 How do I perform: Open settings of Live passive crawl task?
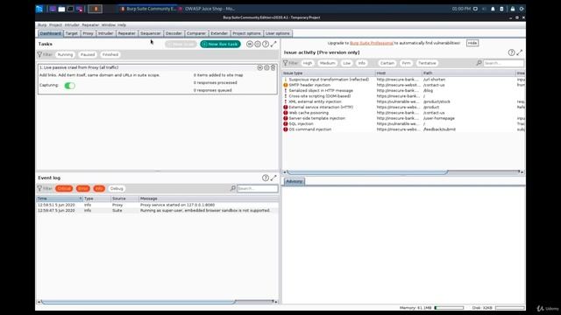click(x=266, y=67)
